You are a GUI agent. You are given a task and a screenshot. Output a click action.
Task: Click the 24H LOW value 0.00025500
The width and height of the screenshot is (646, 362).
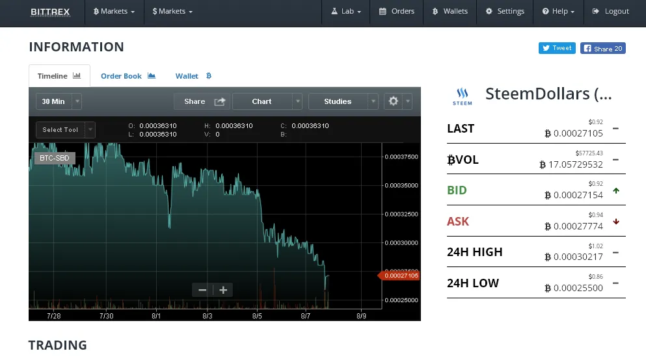[574, 288]
